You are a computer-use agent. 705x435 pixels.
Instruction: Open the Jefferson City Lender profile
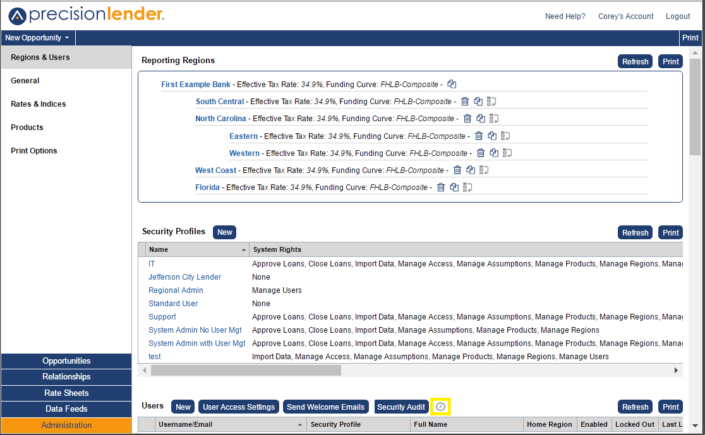click(185, 277)
